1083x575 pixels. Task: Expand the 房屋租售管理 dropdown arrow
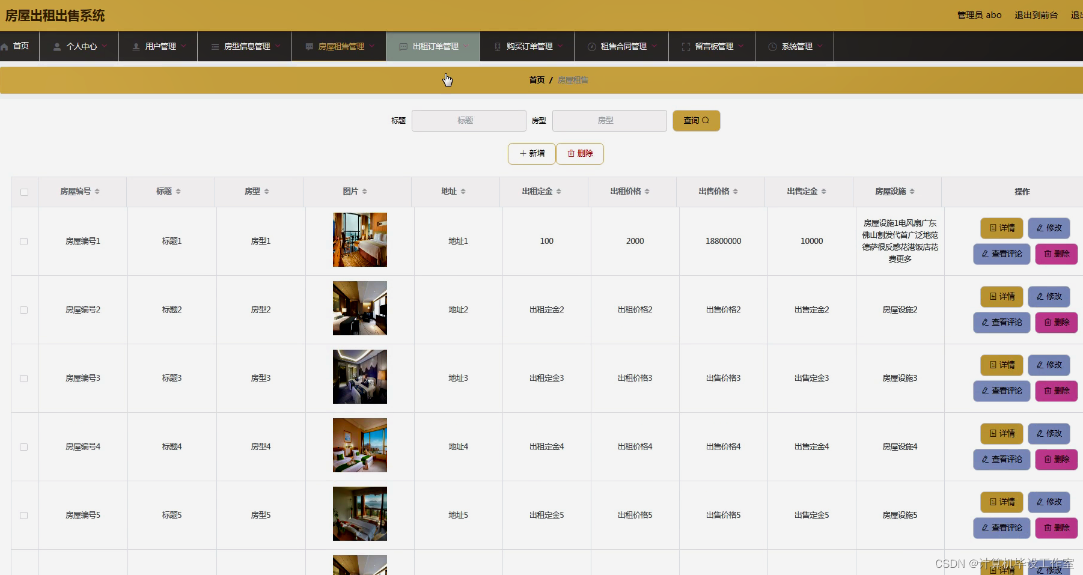372,46
